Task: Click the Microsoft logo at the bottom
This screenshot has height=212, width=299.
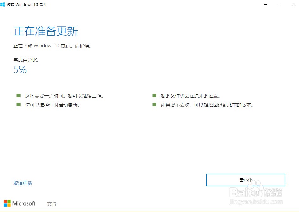Action: tap(20, 203)
